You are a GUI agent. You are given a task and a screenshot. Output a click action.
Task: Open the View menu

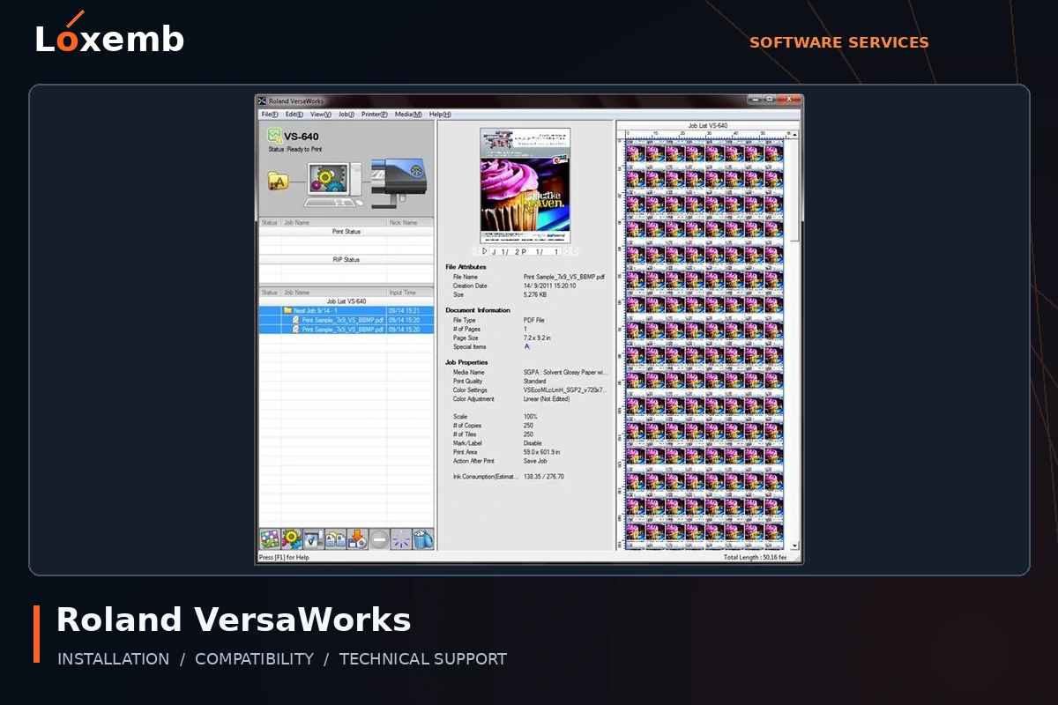click(321, 115)
